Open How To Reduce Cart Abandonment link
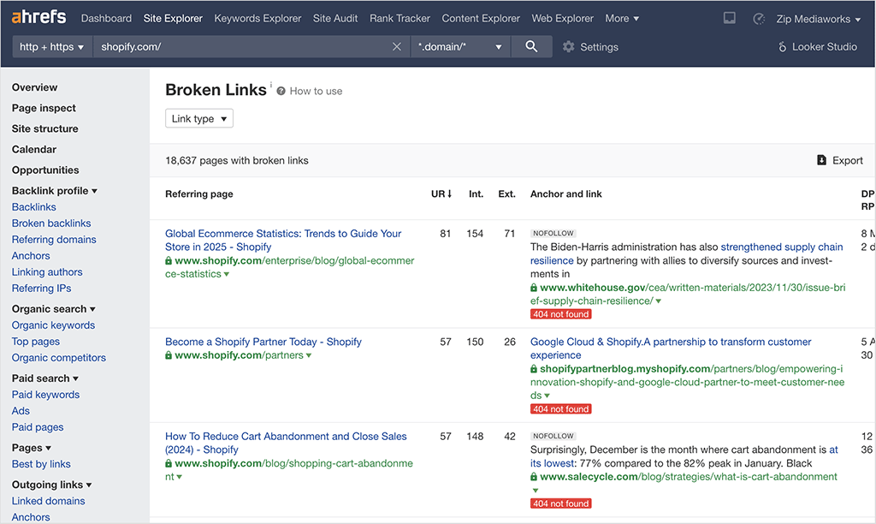The height and width of the screenshot is (524, 876). (286, 443)
